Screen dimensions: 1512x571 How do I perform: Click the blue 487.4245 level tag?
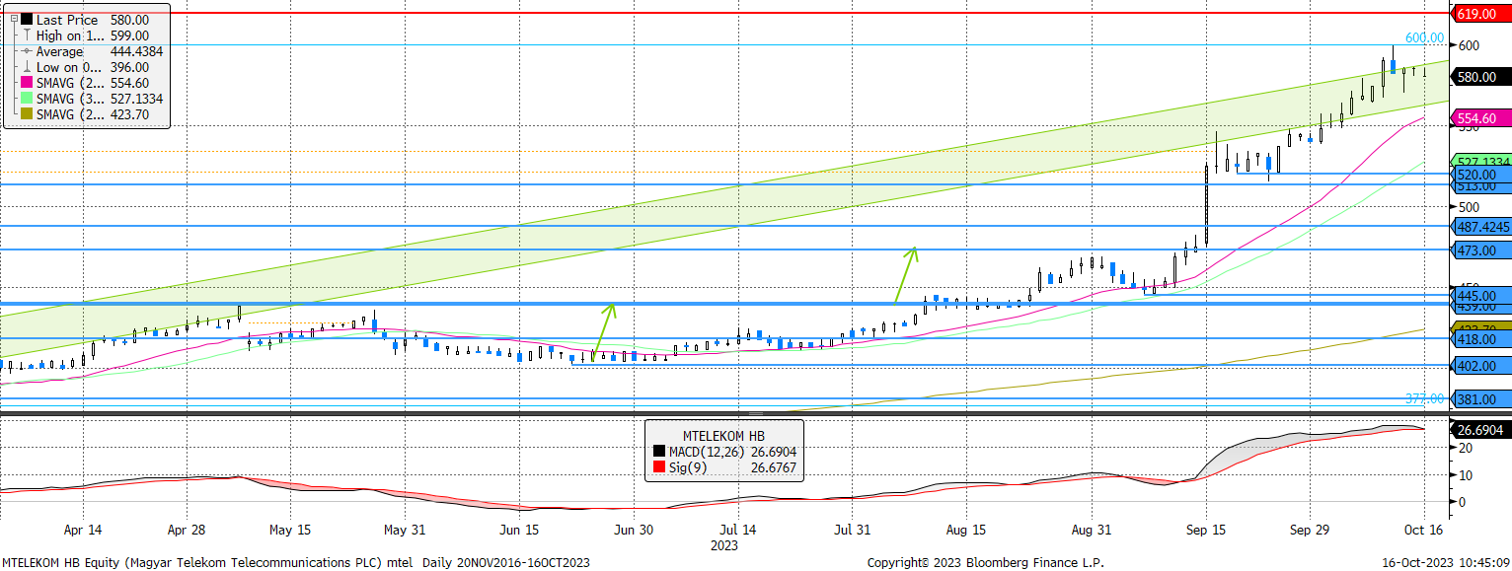(1483, 227)
